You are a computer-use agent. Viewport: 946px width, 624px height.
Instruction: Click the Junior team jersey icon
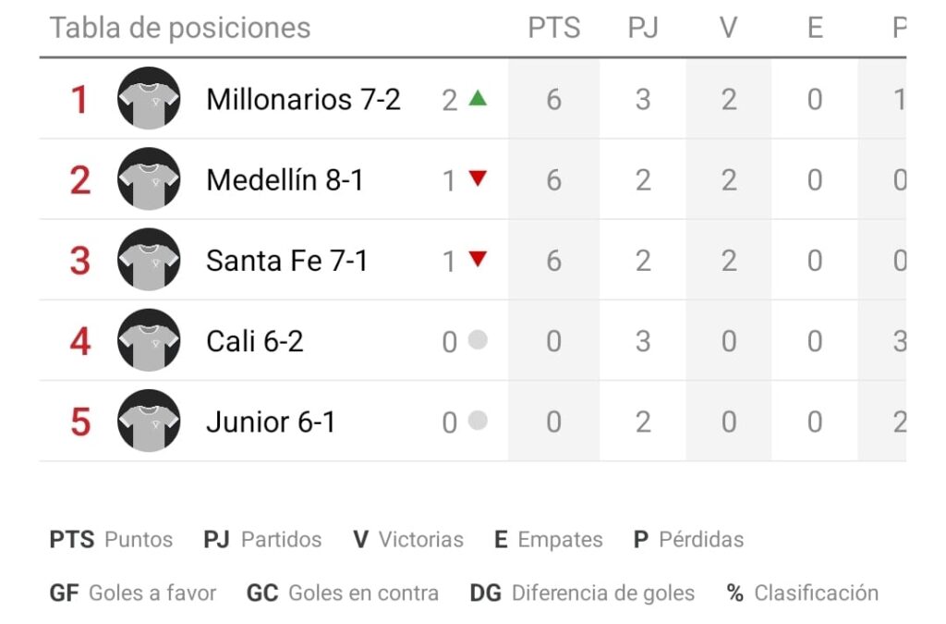point(149,421)
